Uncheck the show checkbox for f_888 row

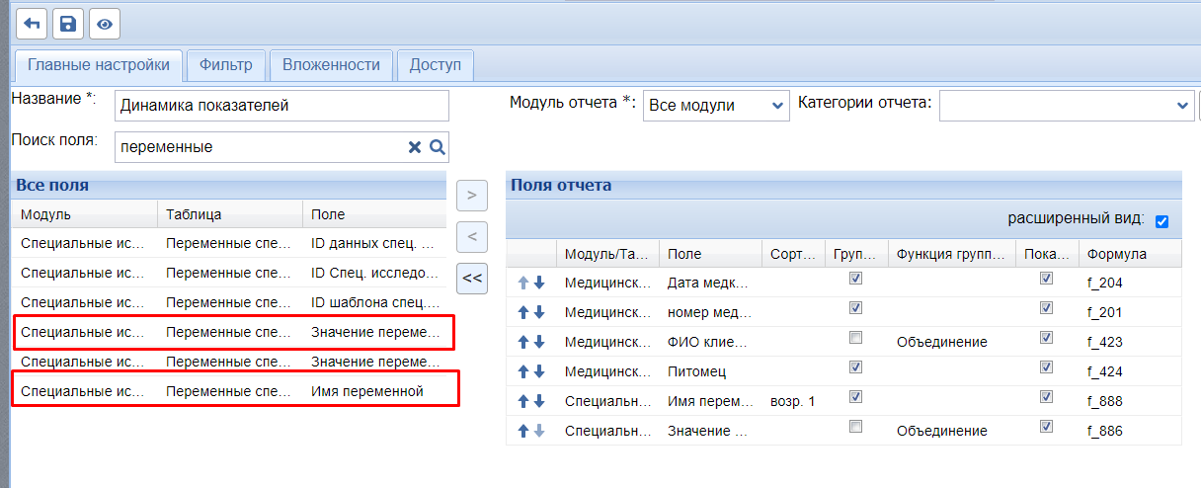tap(1046, 397)
